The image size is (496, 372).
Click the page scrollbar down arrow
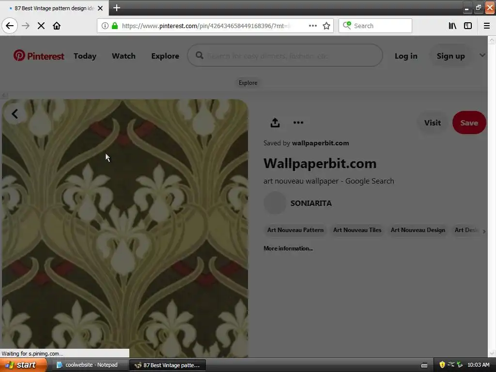(492, 353)
